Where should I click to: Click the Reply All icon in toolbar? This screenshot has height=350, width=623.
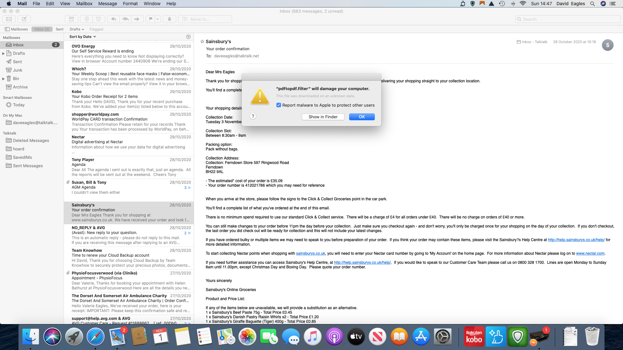click(126, 19)
